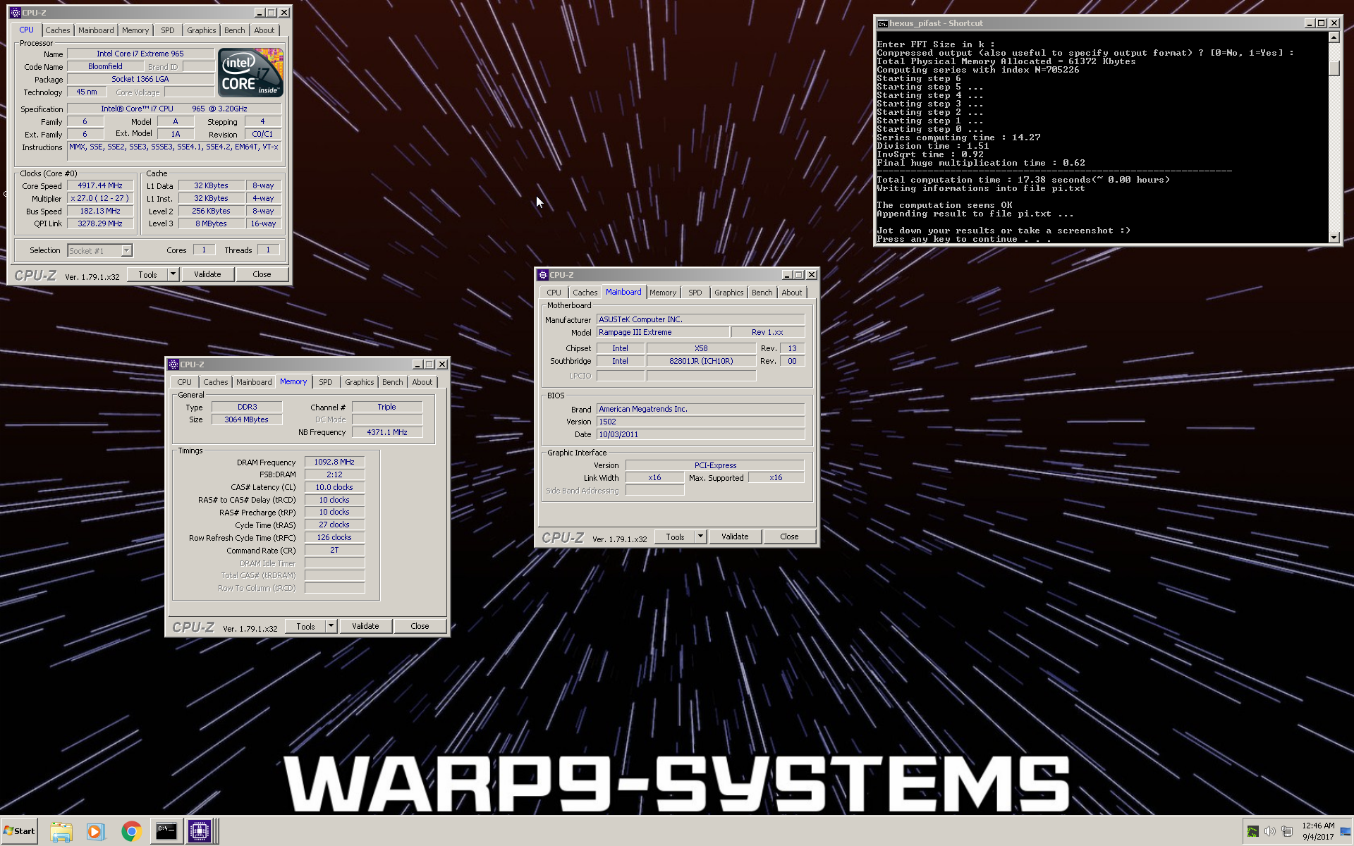The height and width of the screenshot is (846, 1354).
Task: Click the title icon of the CPU tab CPU-Z window
Action: pos(15,13)
